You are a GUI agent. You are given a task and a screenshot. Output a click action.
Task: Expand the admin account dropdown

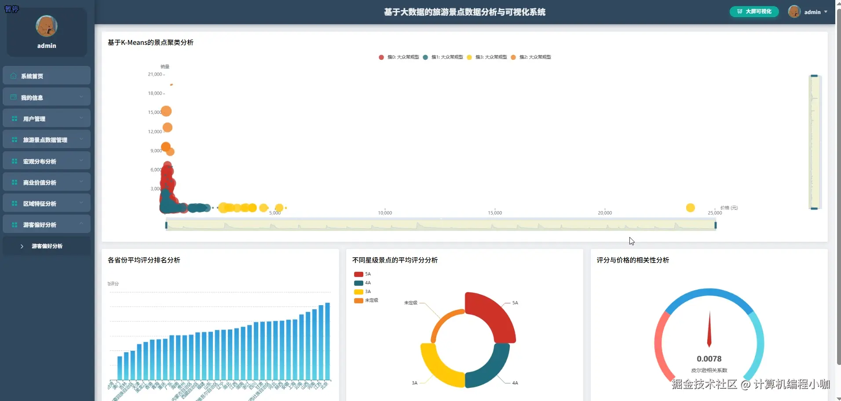826,12
